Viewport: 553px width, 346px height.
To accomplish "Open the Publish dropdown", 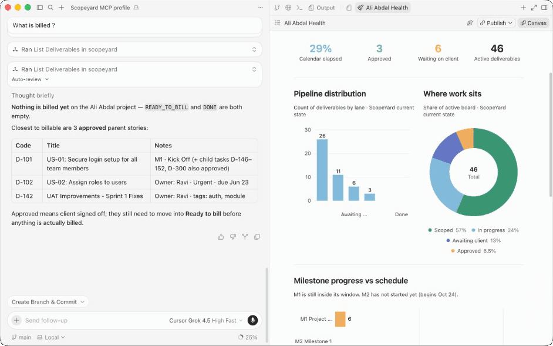I will pos(496,23).
